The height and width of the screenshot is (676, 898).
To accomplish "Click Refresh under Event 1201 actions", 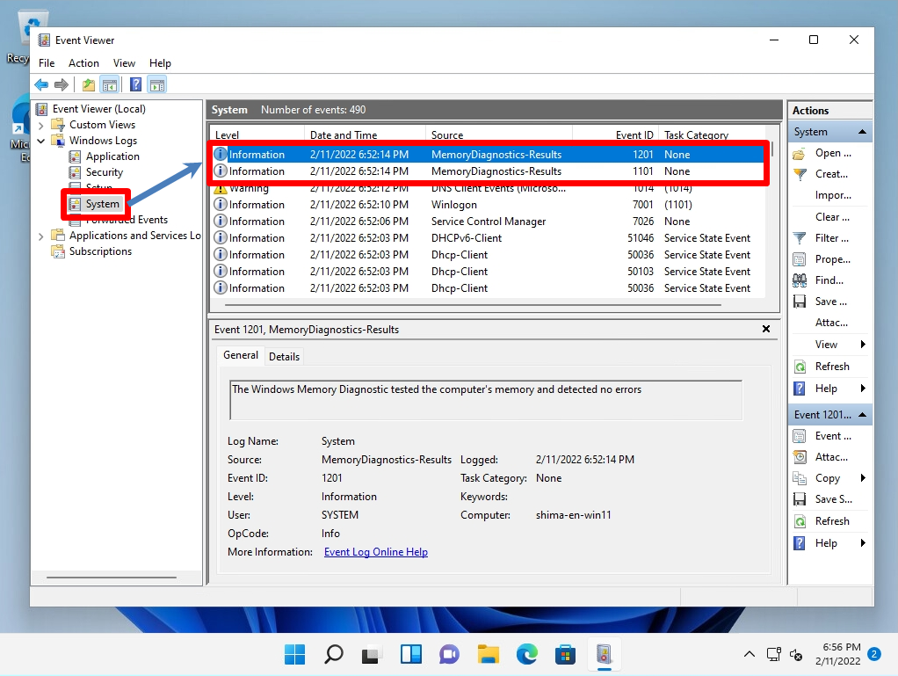I will [800, 521].
